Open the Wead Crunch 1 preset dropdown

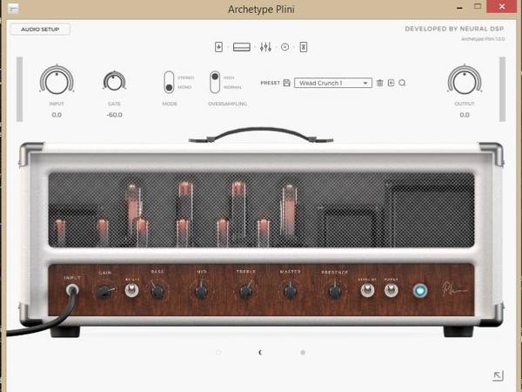(x=333, y=83)
